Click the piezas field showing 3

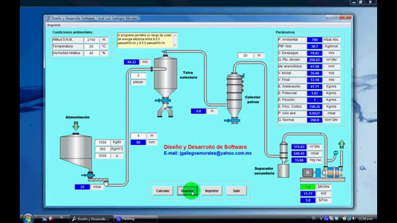click(138, 76)
